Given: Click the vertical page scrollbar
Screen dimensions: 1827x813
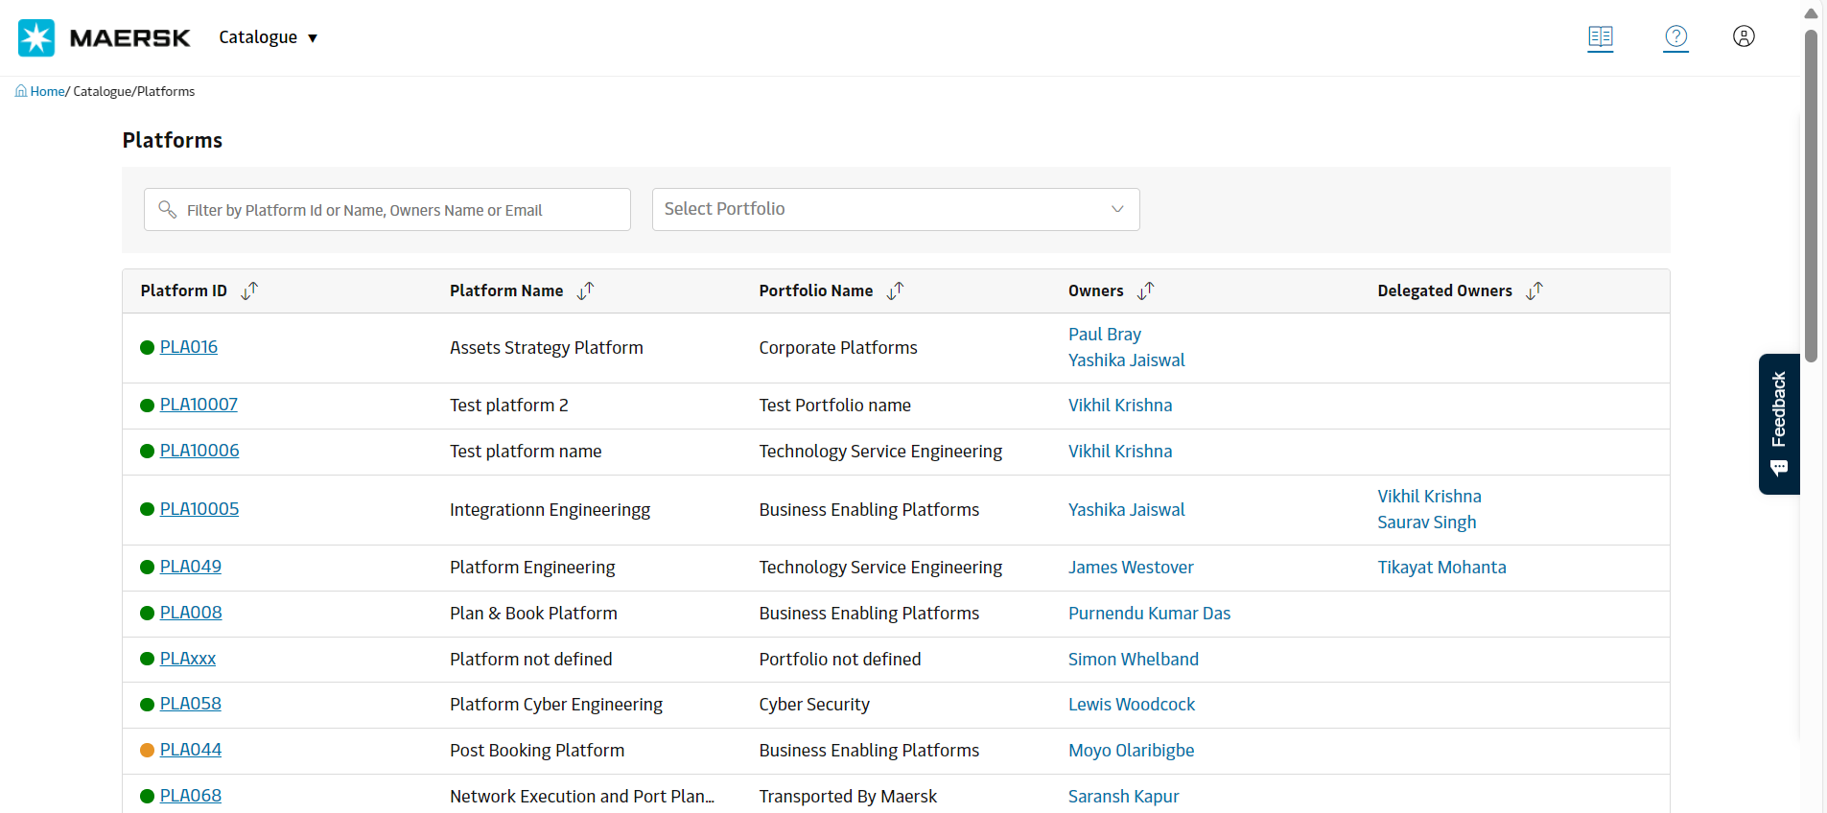Looking at the screenshot, I should pos(1811,196).
